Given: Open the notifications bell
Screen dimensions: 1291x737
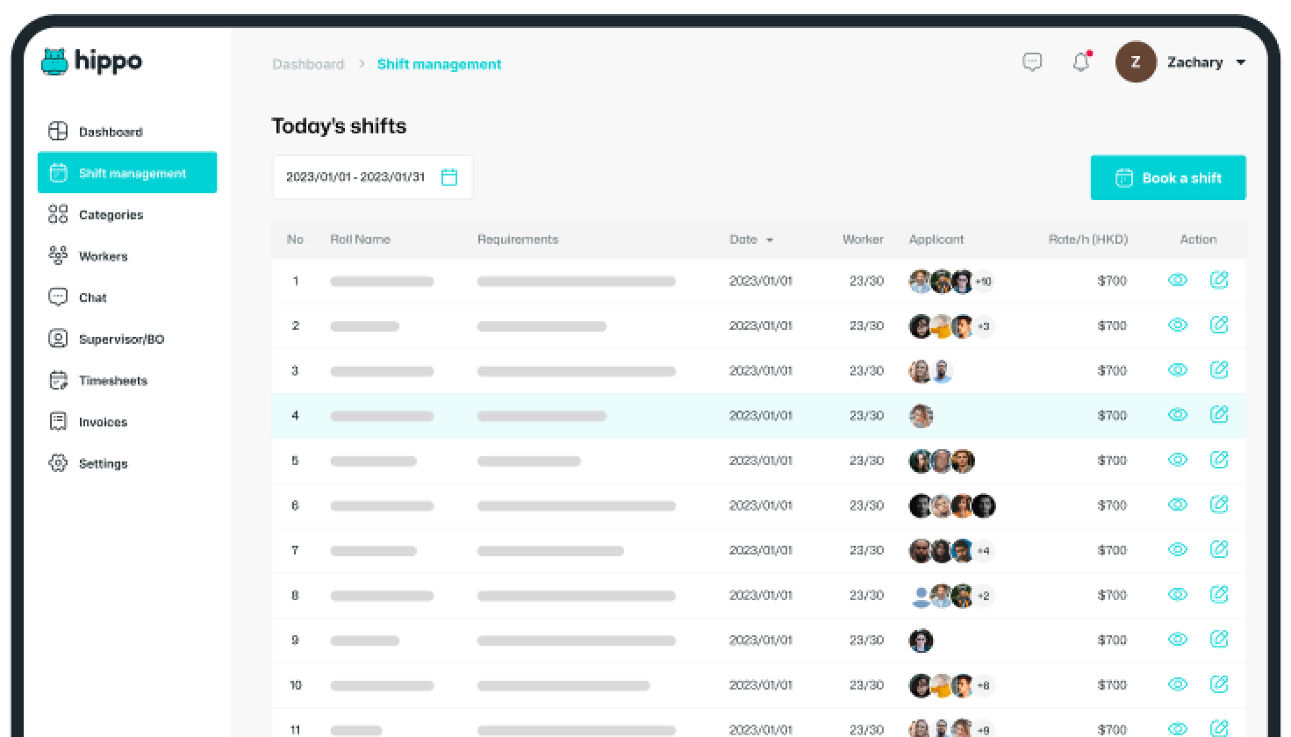Looking at the screenshot, I should tap(1081, 62).
